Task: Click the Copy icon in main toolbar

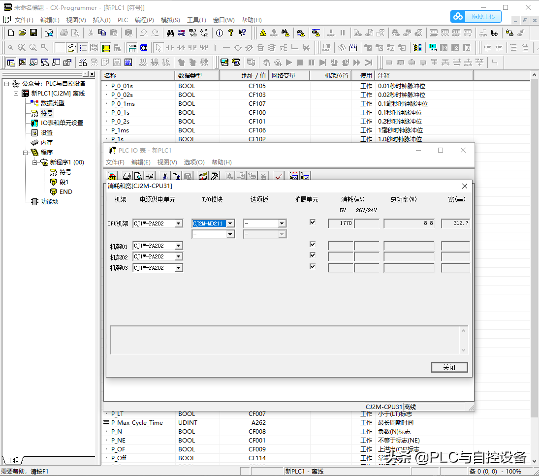Action: pos(102,32)
